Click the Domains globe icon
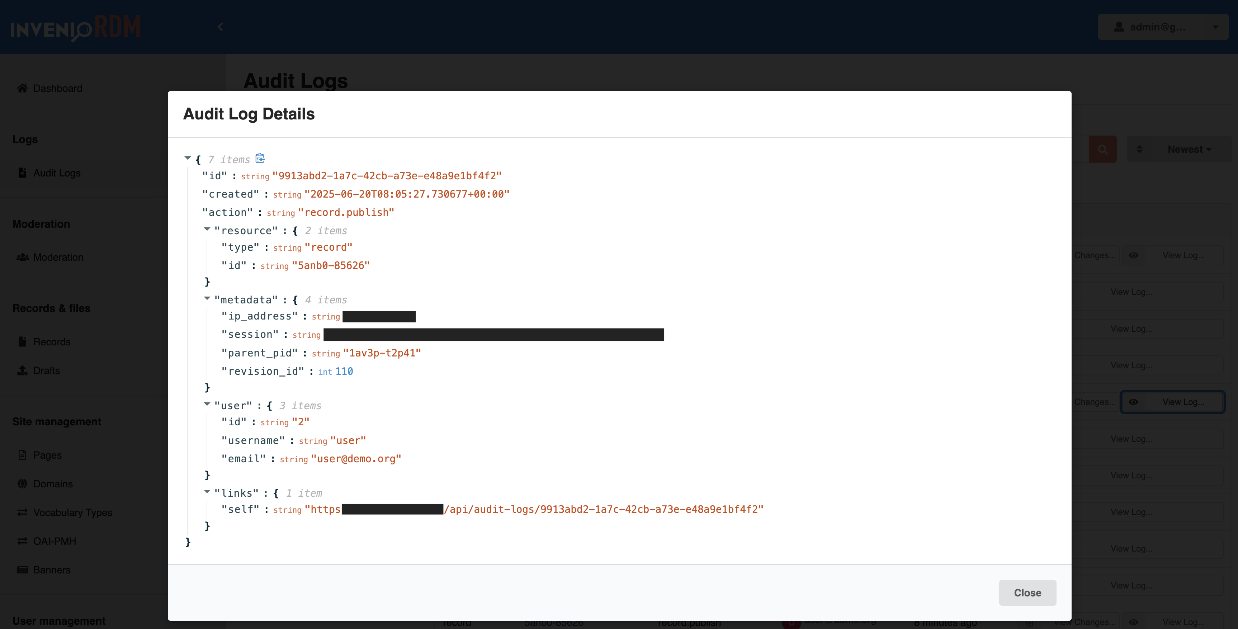Viewport: 1238px width, 629px height. pyautogui.click(x=22, y=483)
